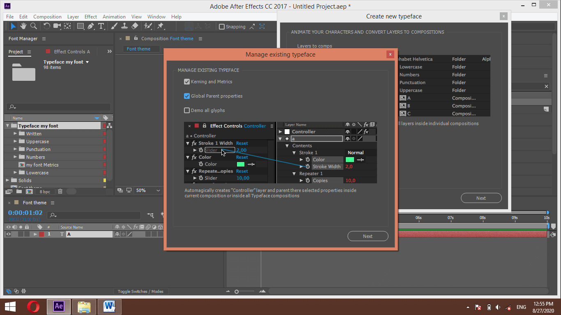Image resolution: width=561 pixels, height=315 pixels.
Task: Click the yellow label swatch for Solids
Action: tap(105, 180)
